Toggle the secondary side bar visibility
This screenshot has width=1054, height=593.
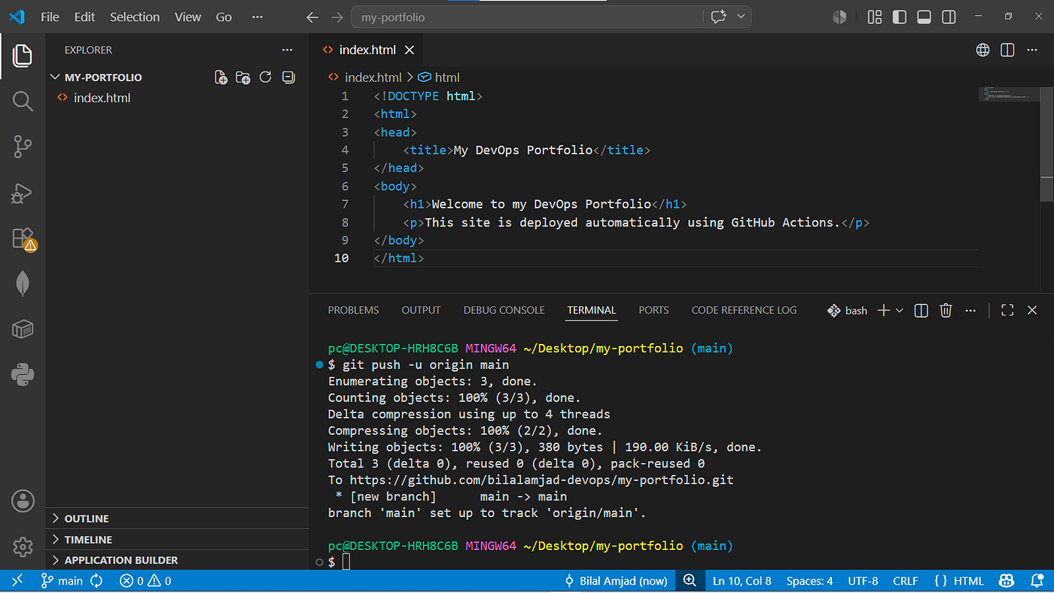tap(949, 17)
